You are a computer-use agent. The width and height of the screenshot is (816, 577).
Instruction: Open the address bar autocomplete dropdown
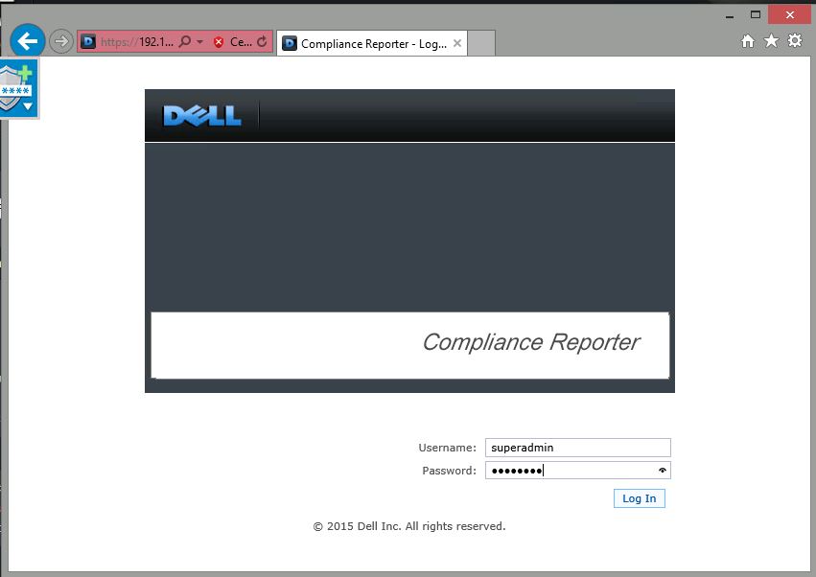coord(199,41)
